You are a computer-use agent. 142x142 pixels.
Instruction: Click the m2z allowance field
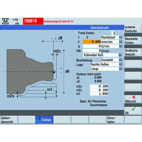(x=99, y=90)
